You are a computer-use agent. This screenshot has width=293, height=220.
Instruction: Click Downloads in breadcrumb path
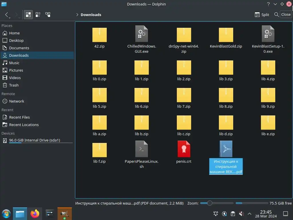[x=91, y=15]
